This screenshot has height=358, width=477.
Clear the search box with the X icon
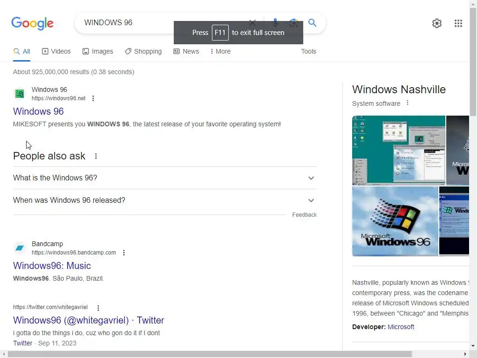[252, 22]
